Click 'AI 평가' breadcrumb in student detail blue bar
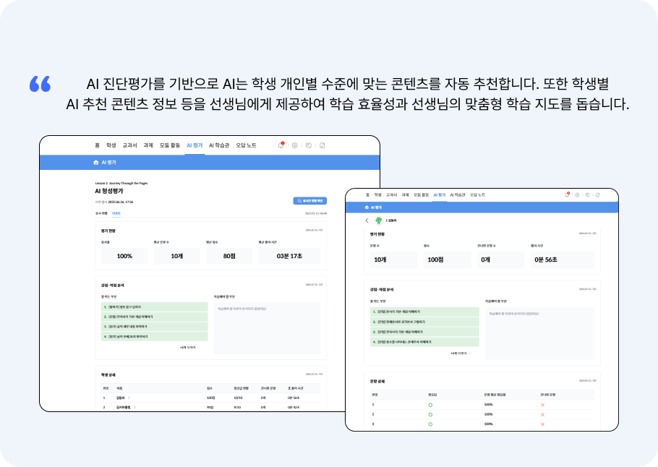The height and width of the screenshot is (467, 658). tap(377, 207)
